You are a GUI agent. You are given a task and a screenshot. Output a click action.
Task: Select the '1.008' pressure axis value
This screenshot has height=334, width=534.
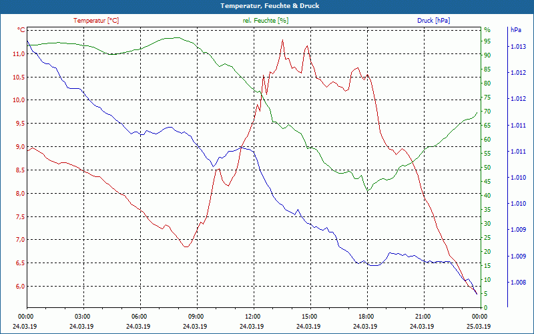coord(519,283)
